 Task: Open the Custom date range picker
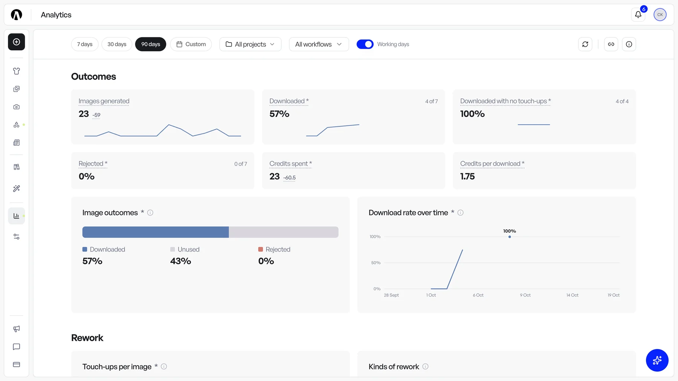coord(191,44)
